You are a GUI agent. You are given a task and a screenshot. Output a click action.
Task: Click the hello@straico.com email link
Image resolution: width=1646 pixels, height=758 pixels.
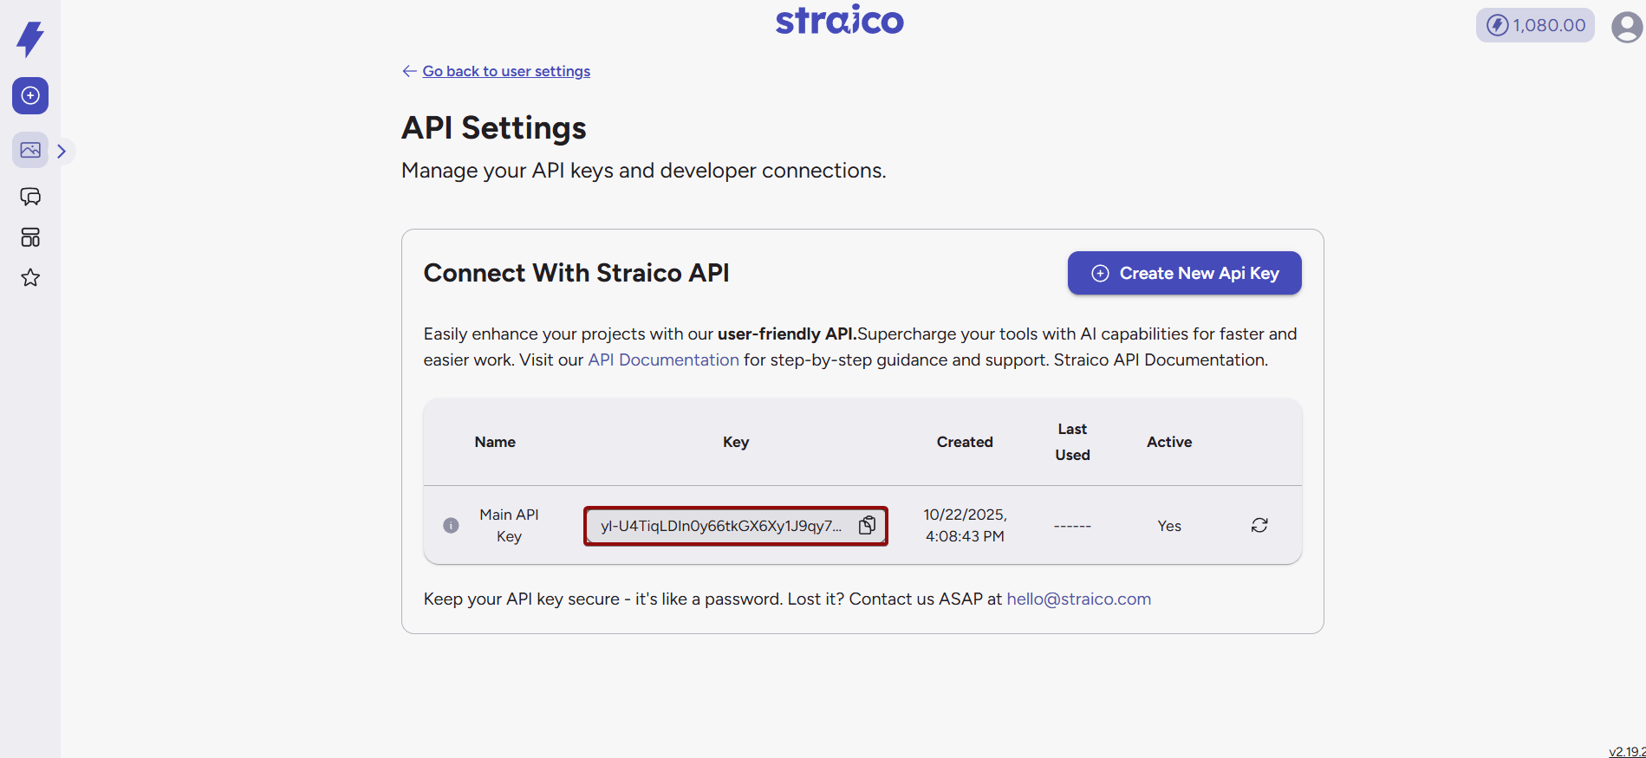[1078, 599]
